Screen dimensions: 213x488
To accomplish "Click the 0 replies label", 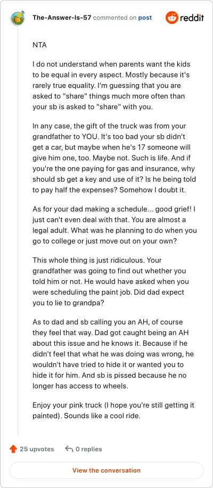I will [89, 449].
